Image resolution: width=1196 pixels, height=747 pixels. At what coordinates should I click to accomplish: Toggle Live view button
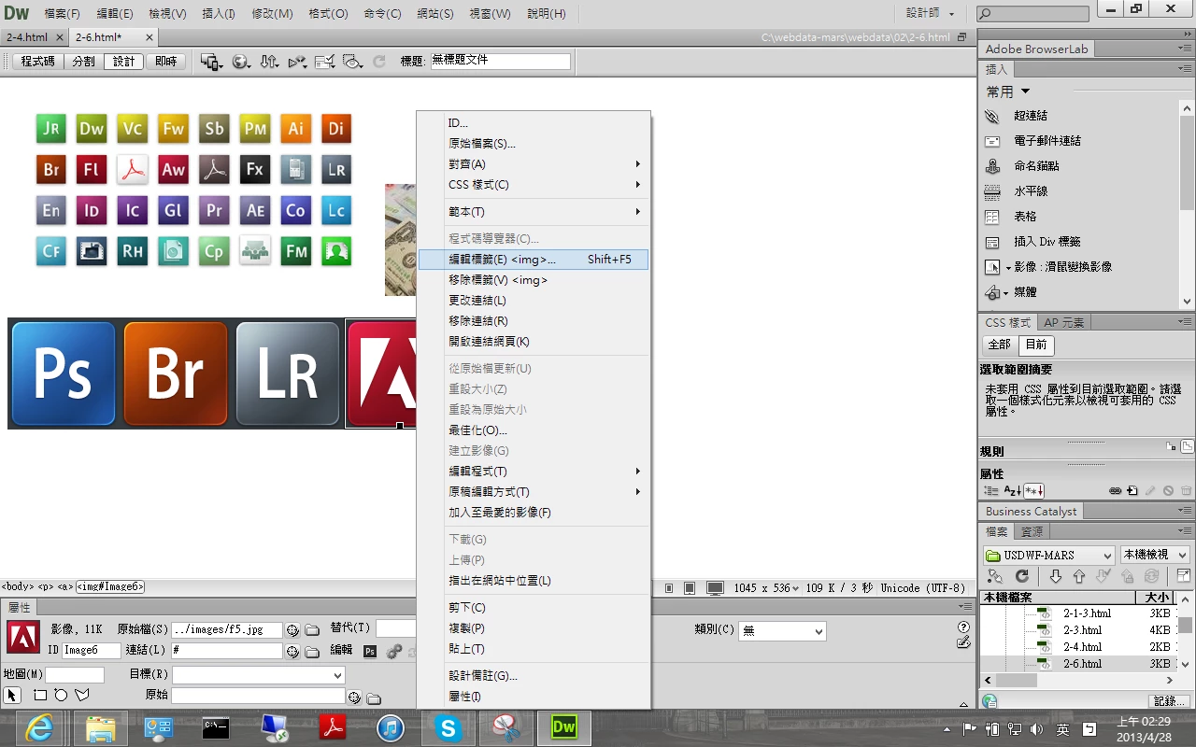(x=166, y=62)
